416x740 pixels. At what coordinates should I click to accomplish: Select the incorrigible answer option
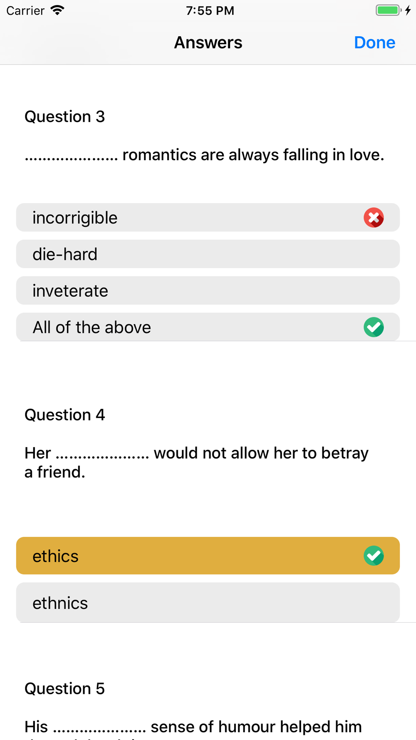208,217
